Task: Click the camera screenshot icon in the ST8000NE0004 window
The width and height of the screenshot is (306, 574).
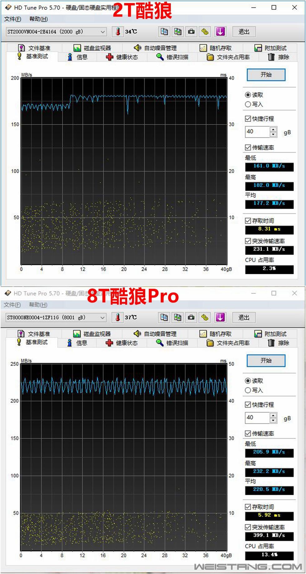Action: click(191, 317)
